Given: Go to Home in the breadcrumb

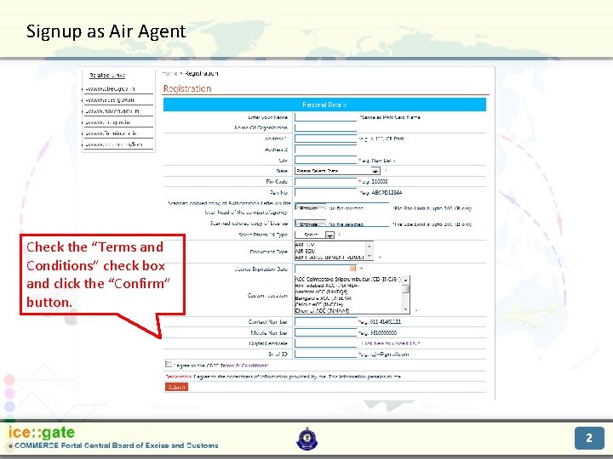Looking at the screenshot, I should click(170, 73).
